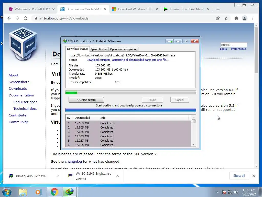Click the address bar URL

64,18
